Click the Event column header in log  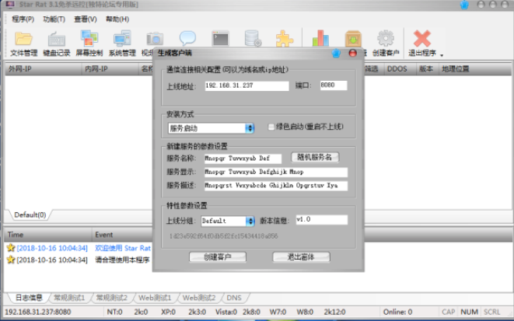122,235
